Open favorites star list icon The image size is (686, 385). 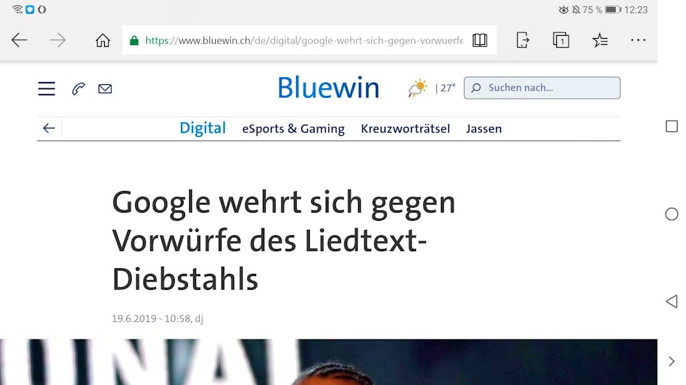click(600, 40)
